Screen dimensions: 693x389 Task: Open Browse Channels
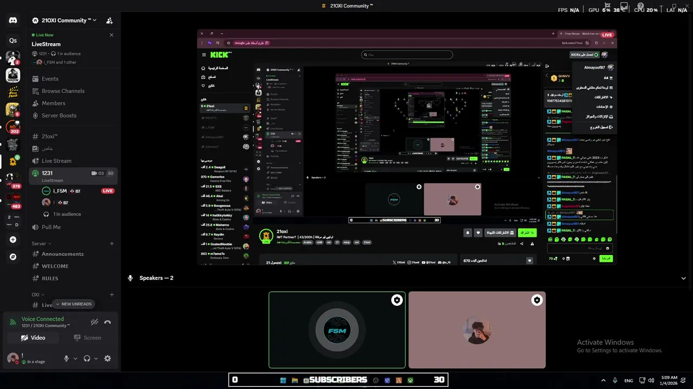point(73,91)
